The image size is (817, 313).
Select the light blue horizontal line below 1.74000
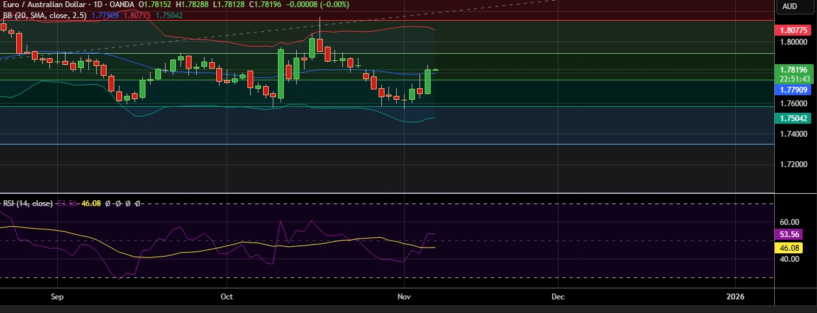click(x=386, y=144)
